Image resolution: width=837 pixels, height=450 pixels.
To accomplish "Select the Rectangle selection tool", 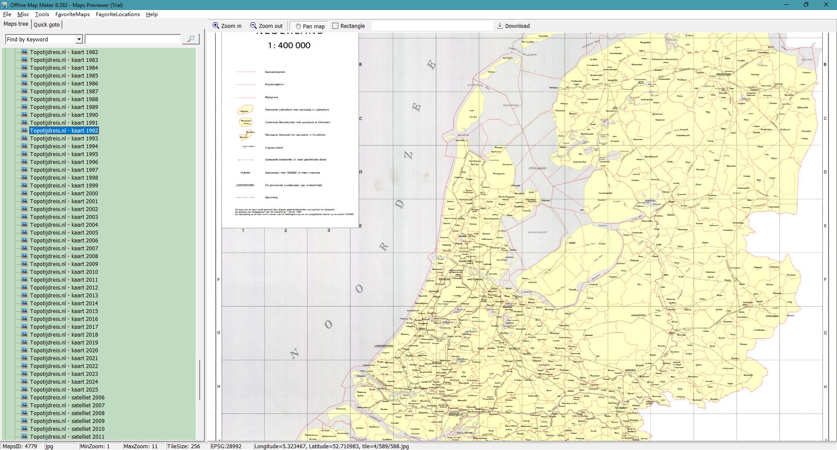I will pyautogui.click(x=335, y=26).
